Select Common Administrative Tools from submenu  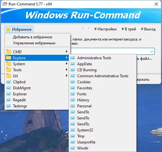point(103,76)
